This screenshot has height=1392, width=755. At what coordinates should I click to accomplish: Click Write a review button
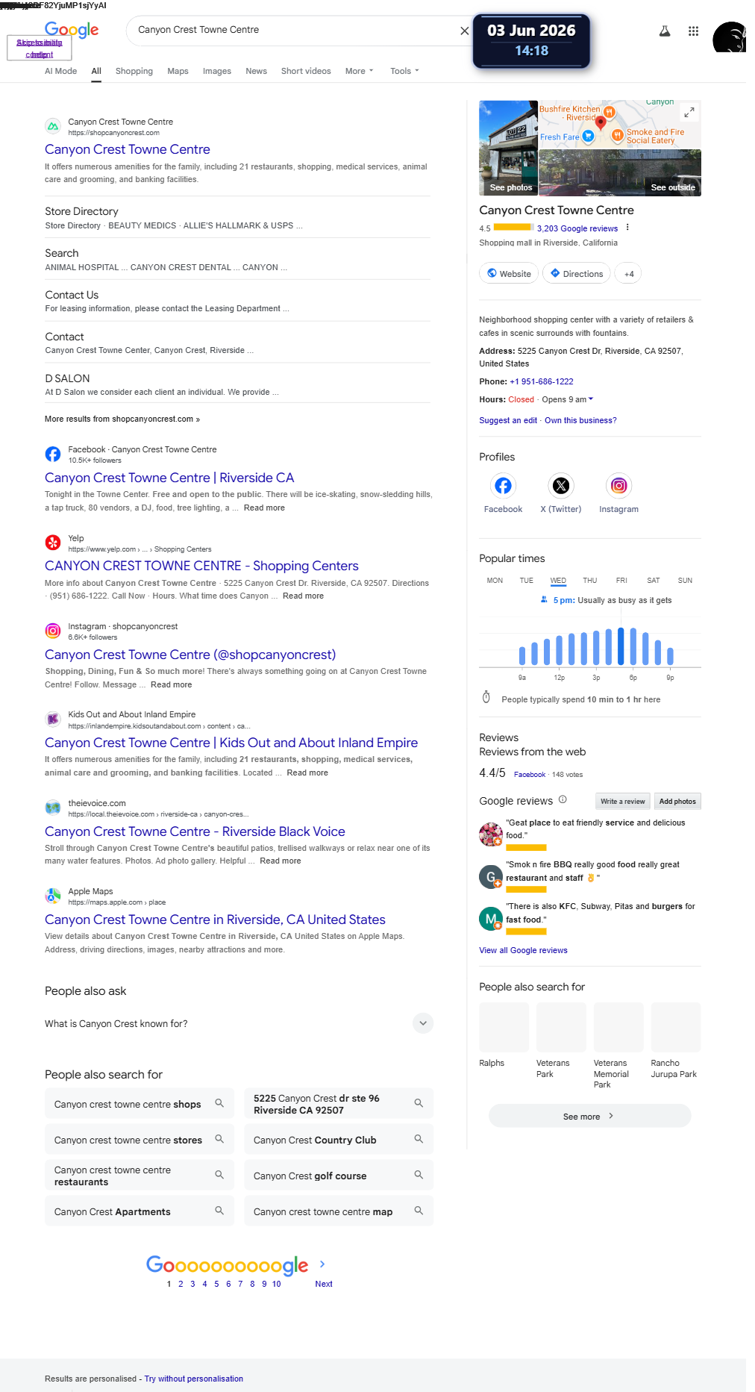tap(623, 801)
